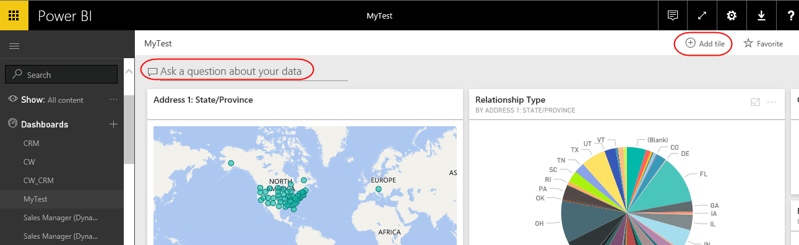Open the feedback chat icon
Screen dimensions: 799x245
click(673, 15)
